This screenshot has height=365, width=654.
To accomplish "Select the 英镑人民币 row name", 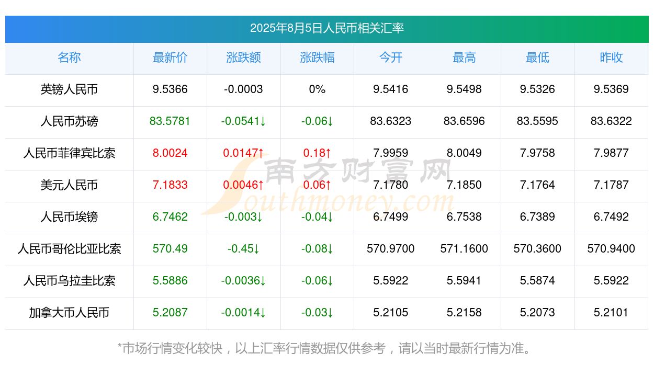I will [69, 89].
